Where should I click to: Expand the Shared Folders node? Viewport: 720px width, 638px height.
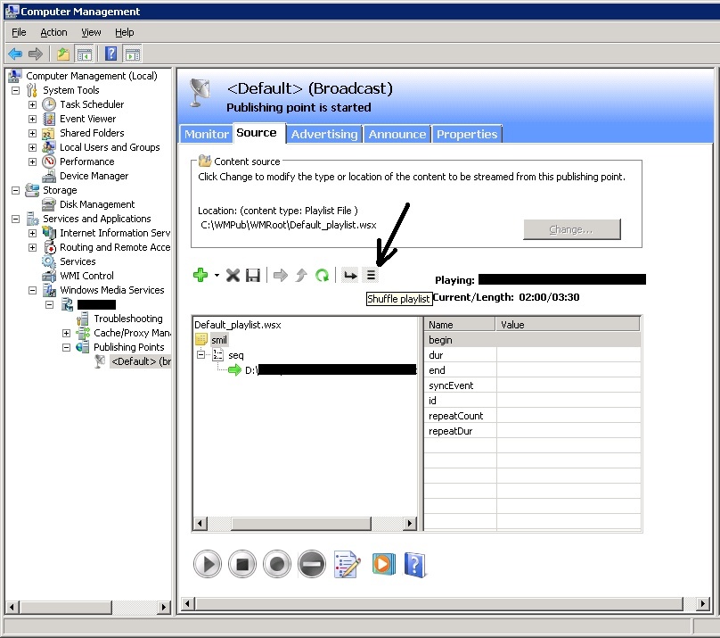click(33, 133)
